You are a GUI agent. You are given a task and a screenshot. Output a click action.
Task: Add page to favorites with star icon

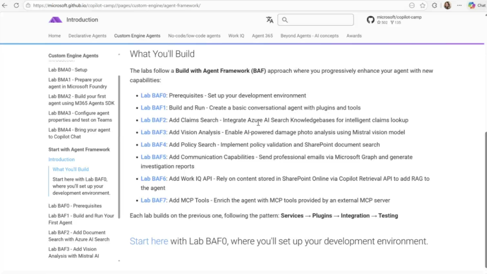tap(422, 5)
